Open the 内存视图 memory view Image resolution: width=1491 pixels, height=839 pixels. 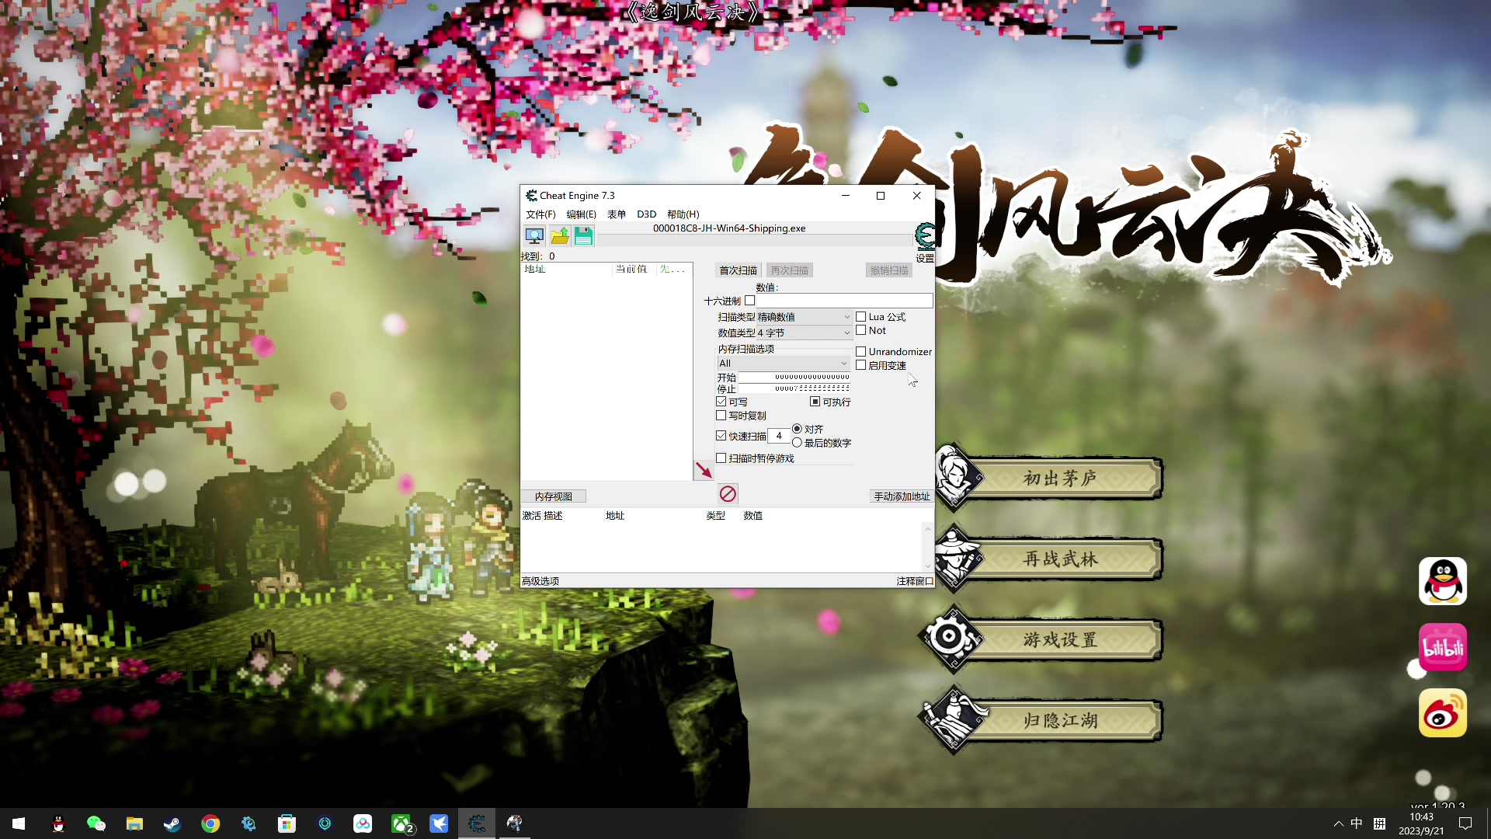click(x=554, y=496)
